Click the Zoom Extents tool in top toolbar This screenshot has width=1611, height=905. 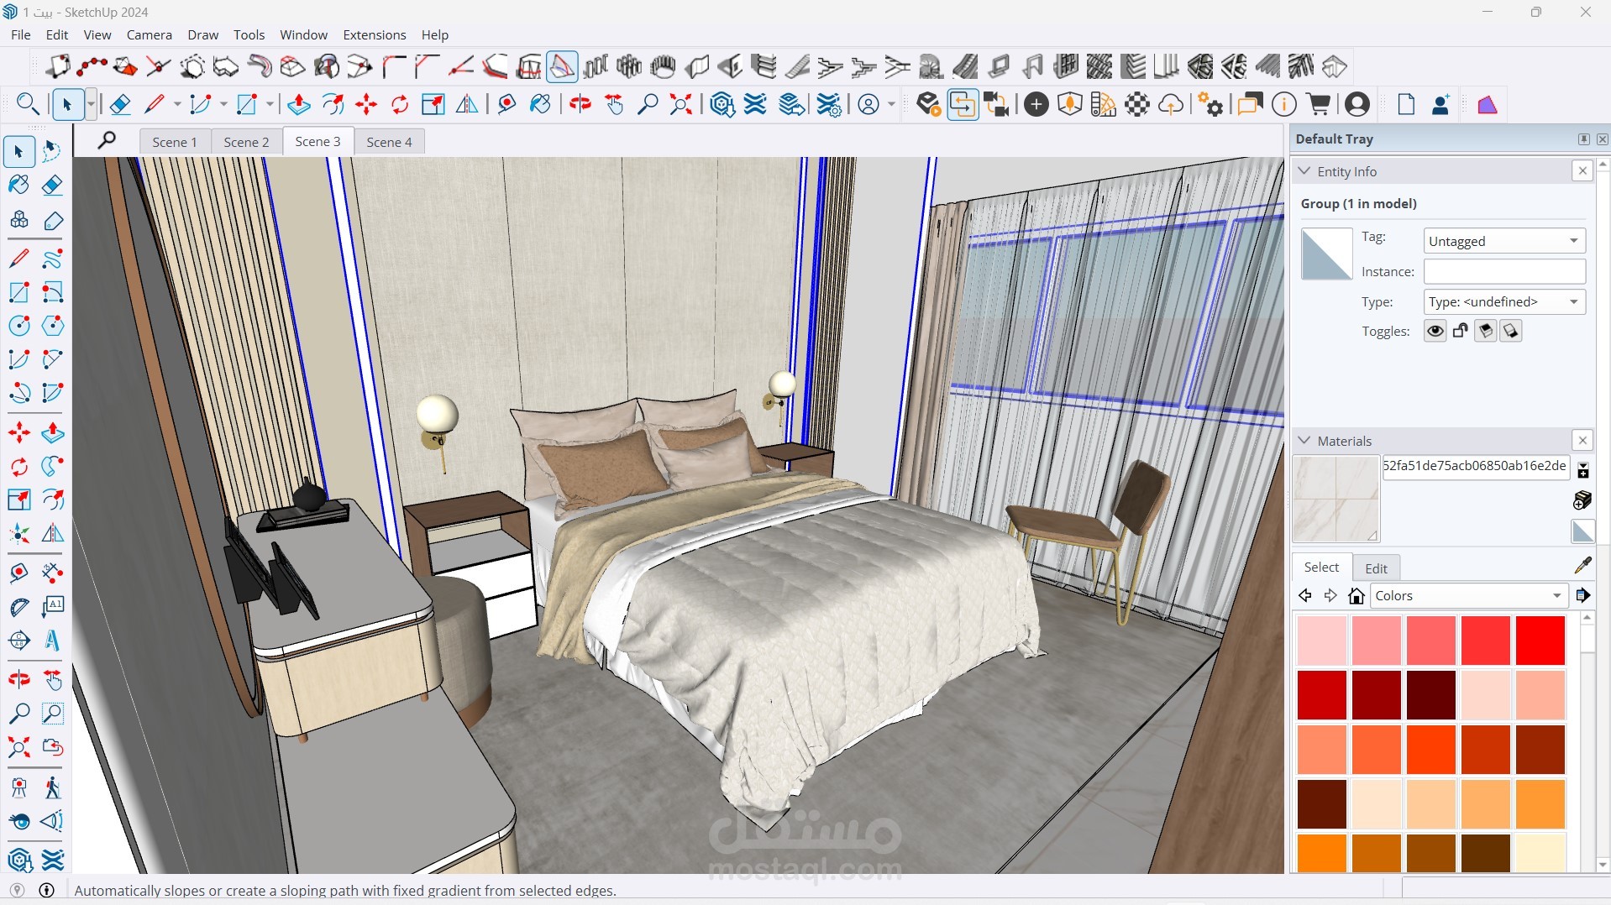pyautogui.click(x=680, y=104)
